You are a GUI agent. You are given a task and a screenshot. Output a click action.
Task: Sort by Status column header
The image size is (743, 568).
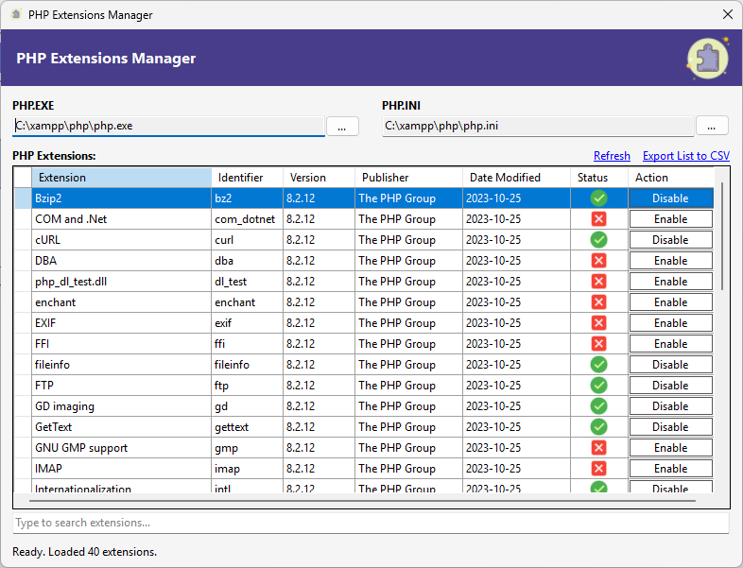point(599,178)
